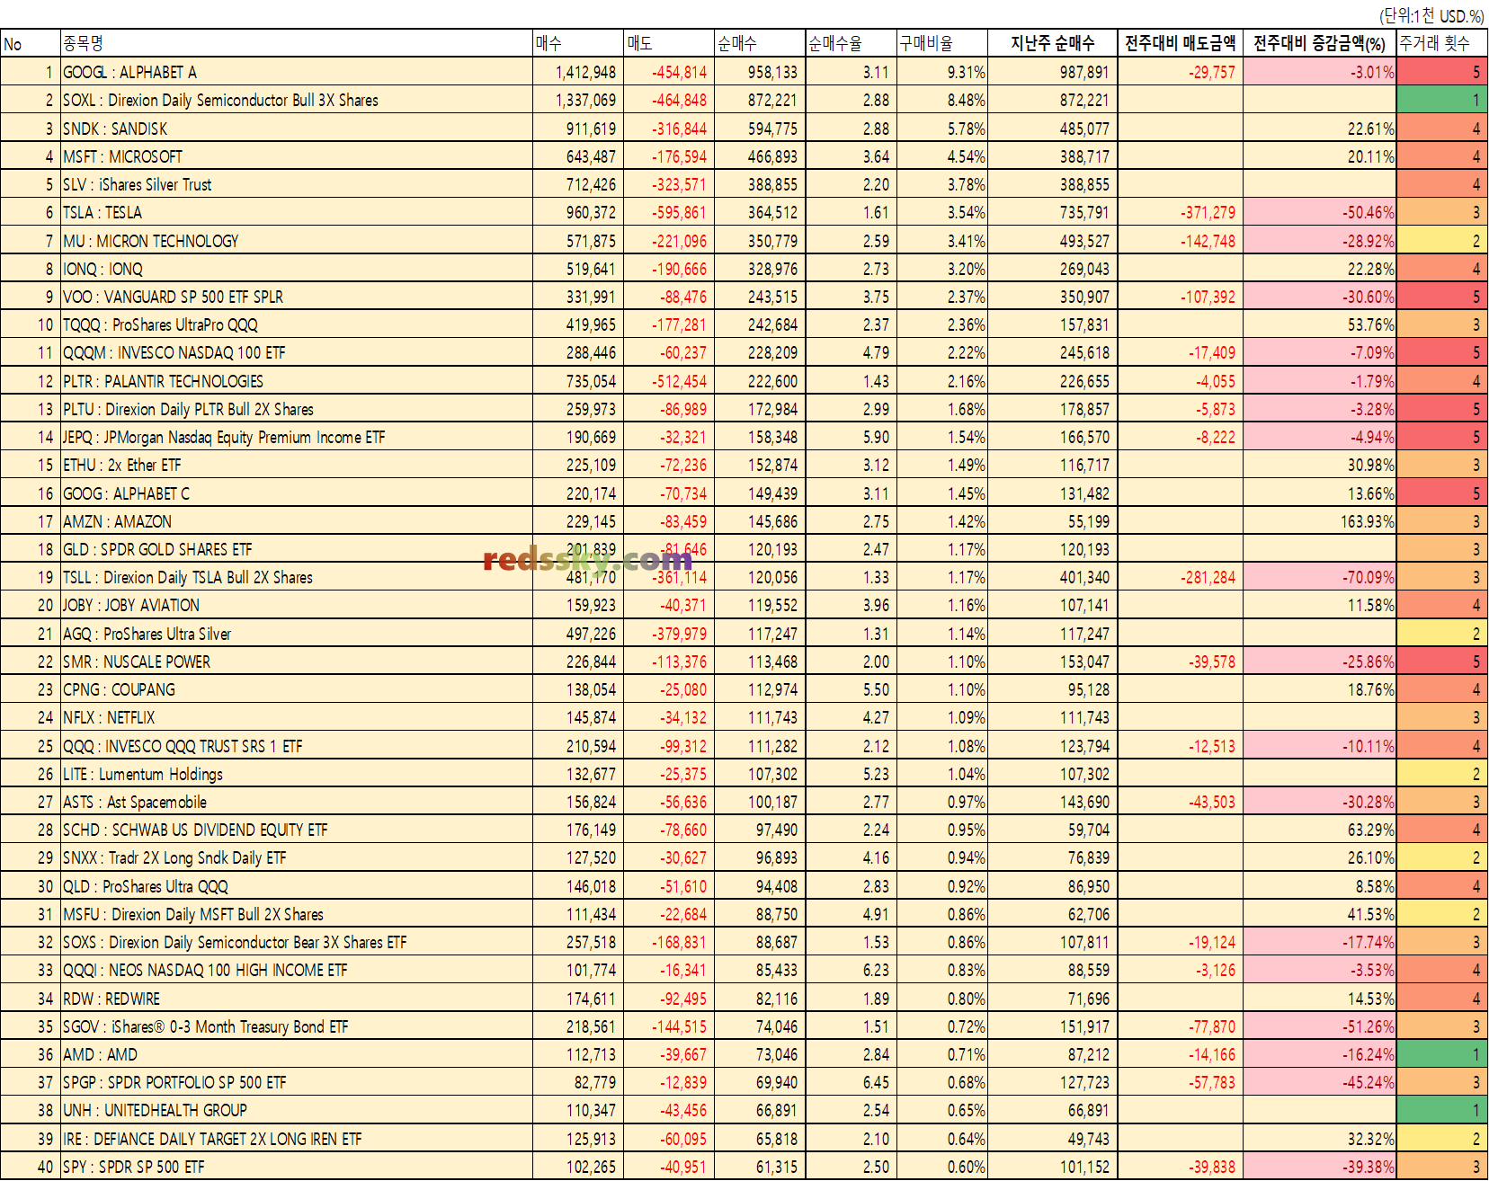Image resolution: width=1489 pixels, height=1181 pixels.
Task: Select the IONQ : IONQ cell
Action: click(297, 269)
